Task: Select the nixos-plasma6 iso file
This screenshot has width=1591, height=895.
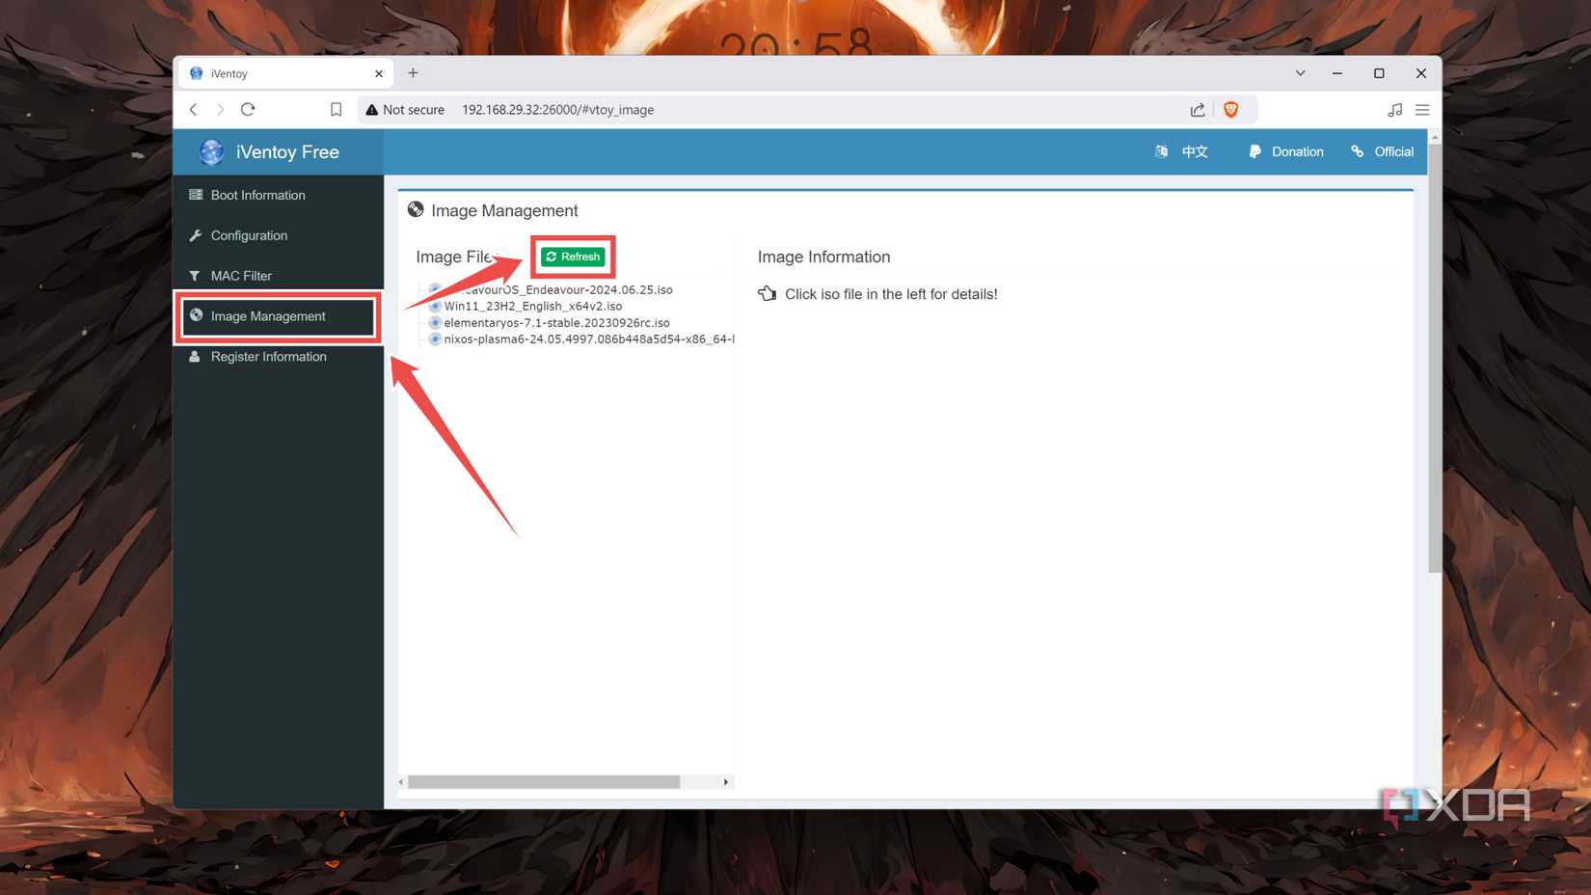Action: tap(588, 339)
